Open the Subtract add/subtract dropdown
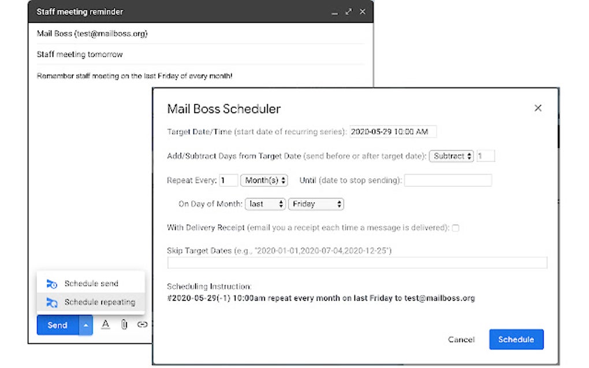This screenshot has width=589, height=368. coord(451,156)
